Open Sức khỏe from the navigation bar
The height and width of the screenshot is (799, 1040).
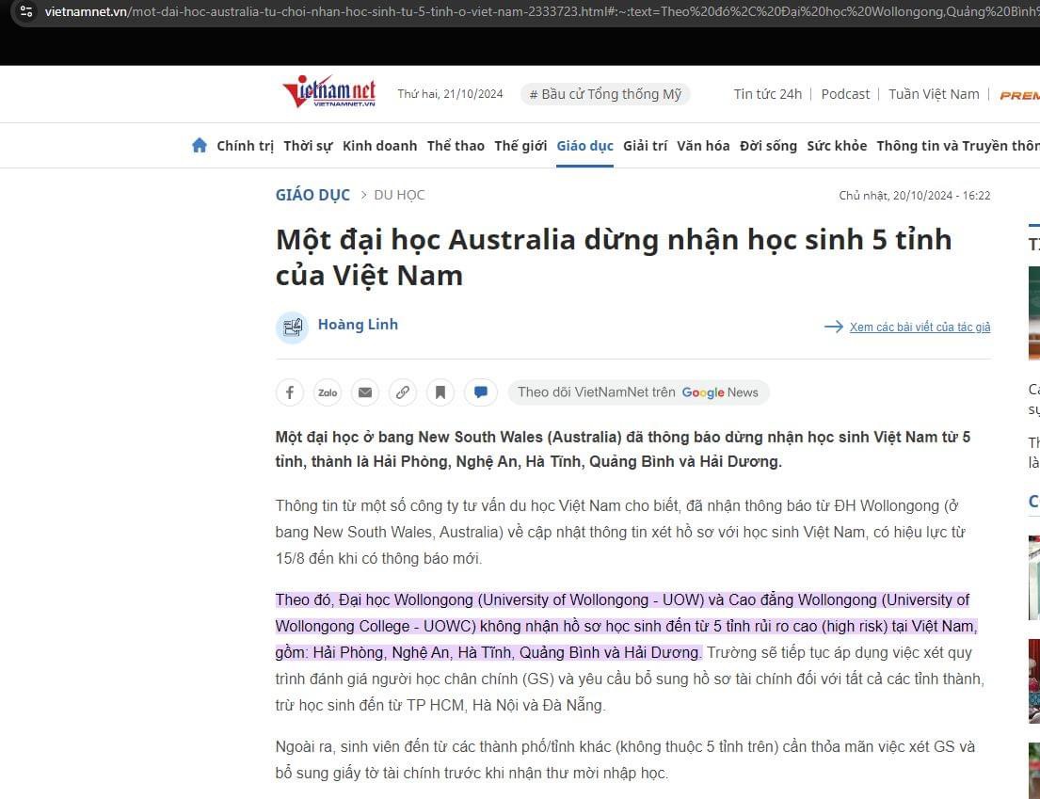coord(837,146)
